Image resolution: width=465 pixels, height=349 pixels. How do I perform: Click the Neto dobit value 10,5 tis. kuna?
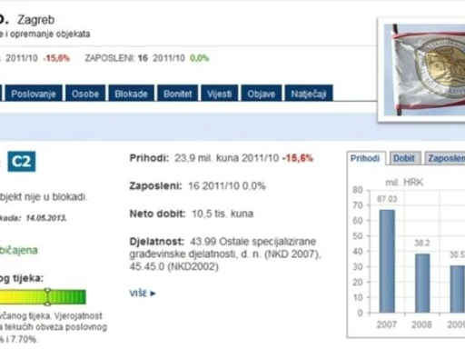coord(223,214)
